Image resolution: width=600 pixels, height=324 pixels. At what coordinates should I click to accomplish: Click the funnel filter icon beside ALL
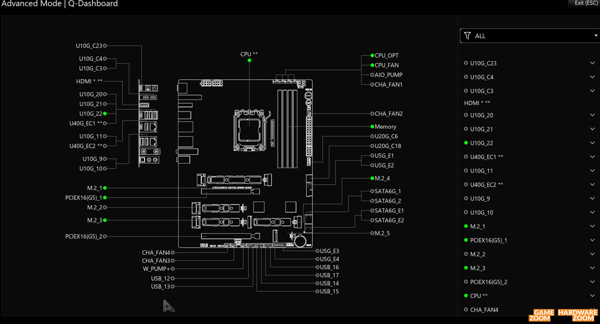click(x=467, y=36)
